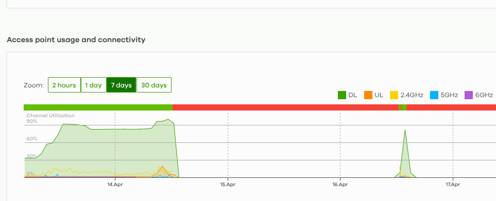496x201 pixels.
Task: Click the Zoom: label
Action: (34, 85)
